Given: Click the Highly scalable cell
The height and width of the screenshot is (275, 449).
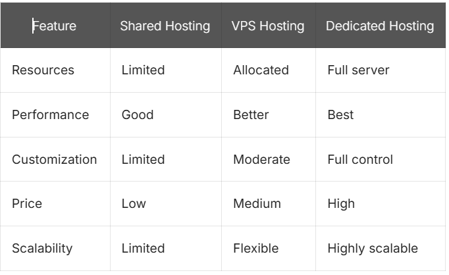Looking at the screenshot, I should (373, 249).
